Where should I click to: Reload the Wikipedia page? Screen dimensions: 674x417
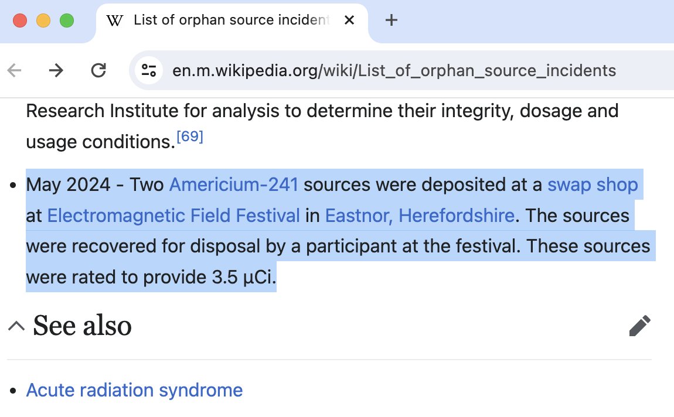click(x=98, y=70)
